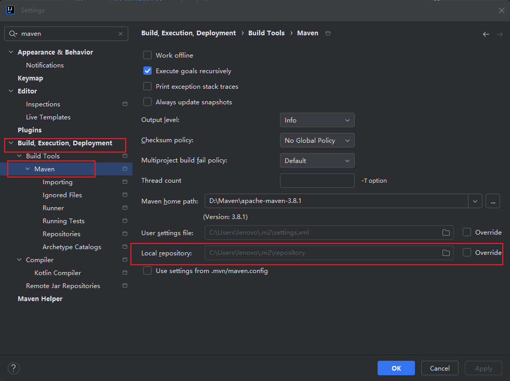The width and height of the screenshot is (510, 381).
Task: Click project icon next to Archetype Catalogs
Action: point(125,247)
